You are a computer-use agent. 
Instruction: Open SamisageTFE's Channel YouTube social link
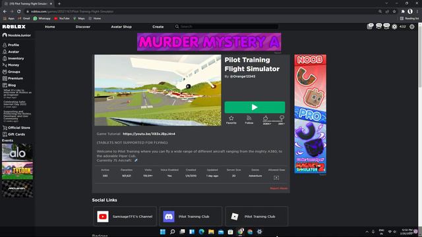(125, 217)
